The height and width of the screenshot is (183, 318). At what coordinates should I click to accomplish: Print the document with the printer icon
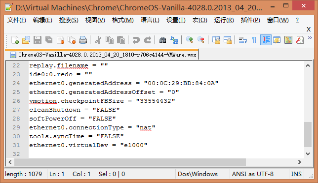83,40
